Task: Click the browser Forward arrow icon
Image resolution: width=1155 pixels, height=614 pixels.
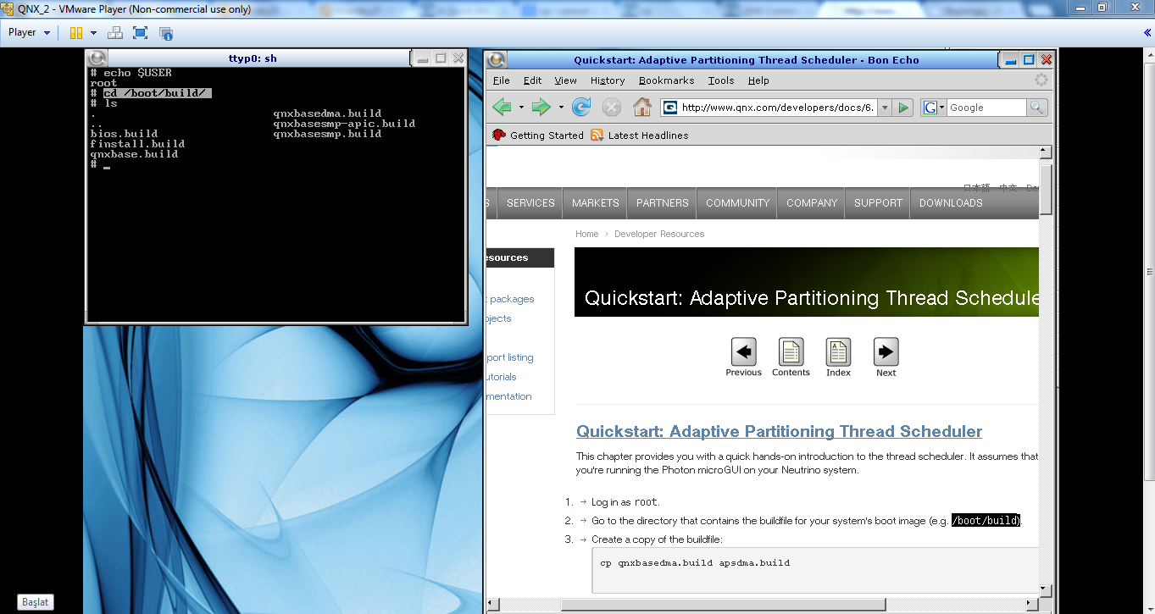Action: pyautogui.click(x=541, y=108)
